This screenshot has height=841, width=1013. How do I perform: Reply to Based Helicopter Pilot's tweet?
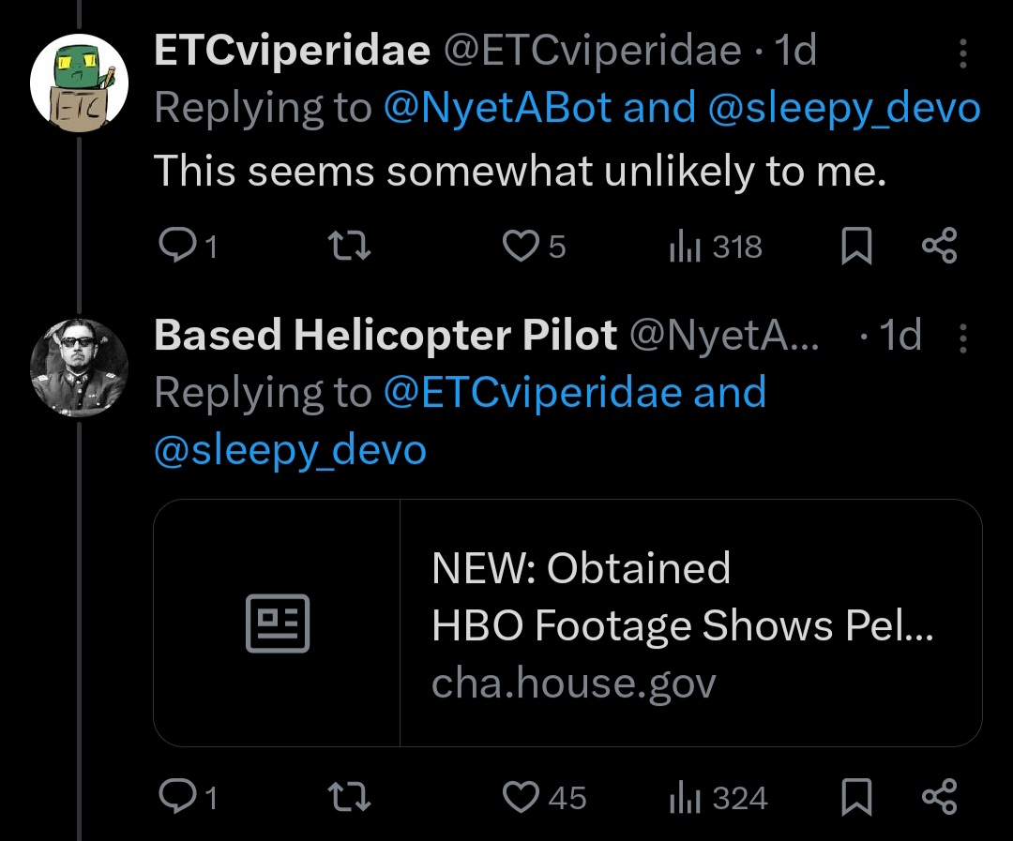coord(188,796)
